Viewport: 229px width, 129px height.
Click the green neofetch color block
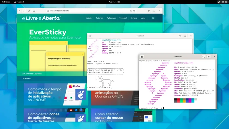pos(181,100)
